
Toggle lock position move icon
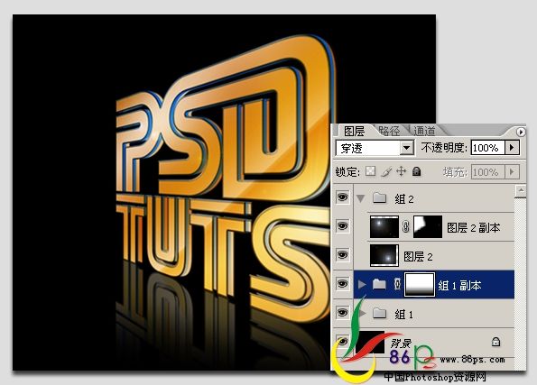pyautogui.click(x=401, y=171)
